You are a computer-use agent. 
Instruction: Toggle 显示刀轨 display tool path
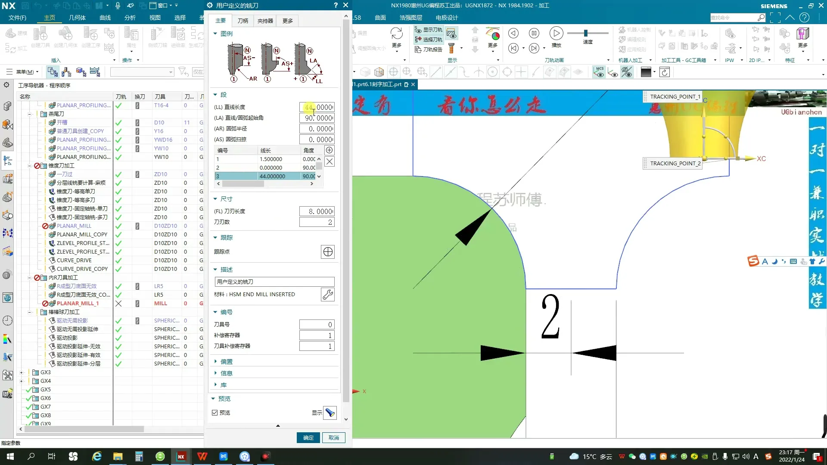(x=429, y=30)
